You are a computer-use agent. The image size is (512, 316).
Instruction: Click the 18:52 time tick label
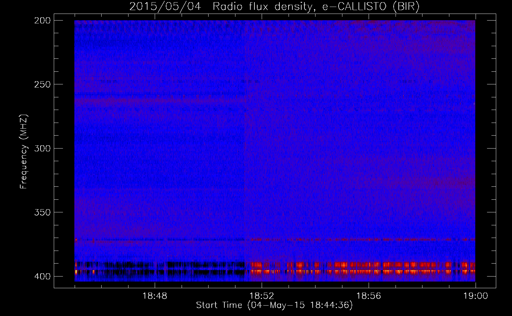[262, 296]
